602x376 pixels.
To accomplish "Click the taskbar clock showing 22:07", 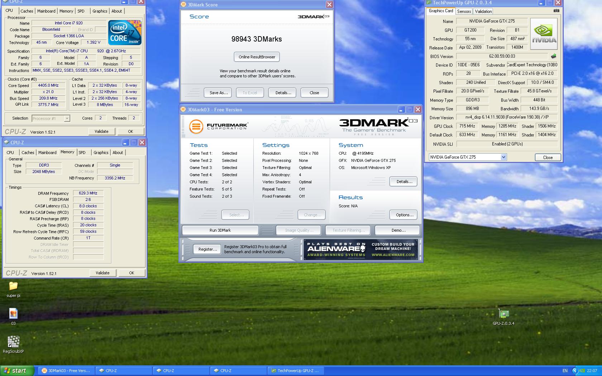I will pyautogui.click(x=592, y=371).
